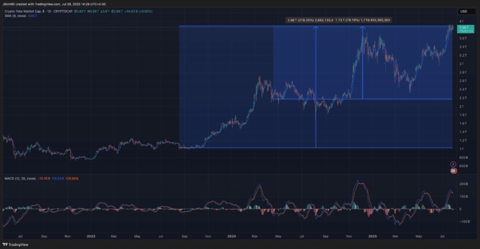Click the SMA (9, close) indicator legend
The image size is (480, 249).
tap(15, 16)
